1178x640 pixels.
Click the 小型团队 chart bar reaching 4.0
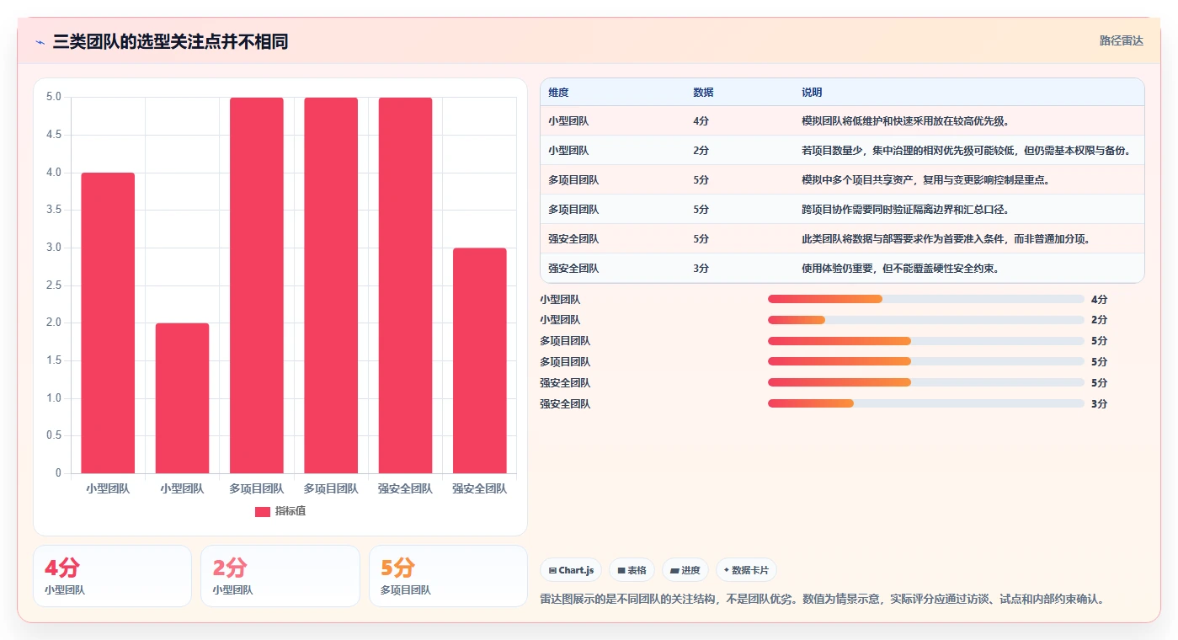pyautogui.click(x=108, y=323)
